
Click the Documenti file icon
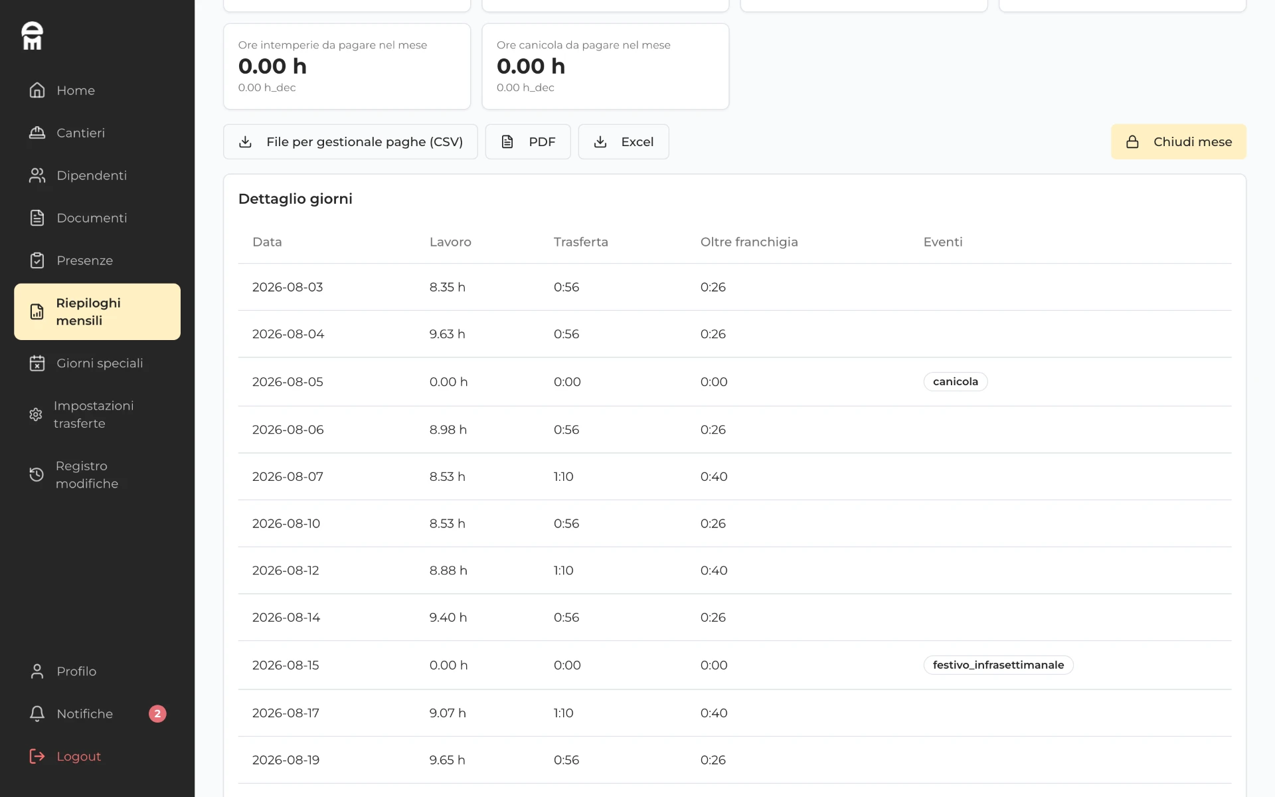click(x=37, y=218)
